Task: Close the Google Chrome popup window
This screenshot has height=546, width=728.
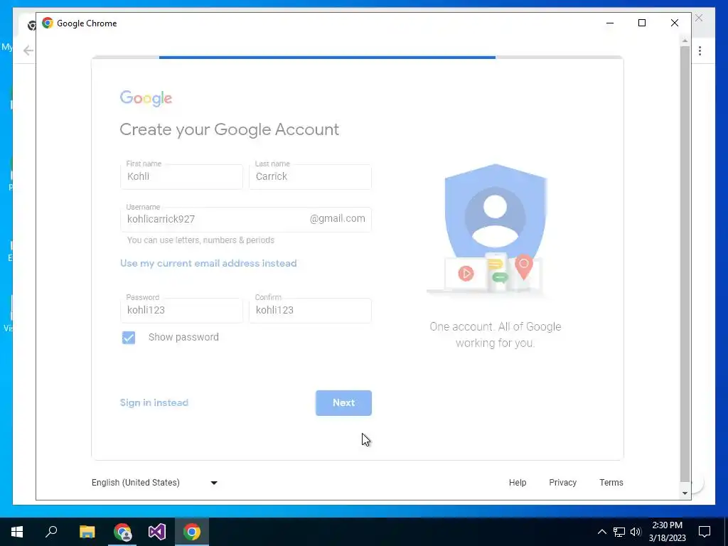Action: [675, 23]
